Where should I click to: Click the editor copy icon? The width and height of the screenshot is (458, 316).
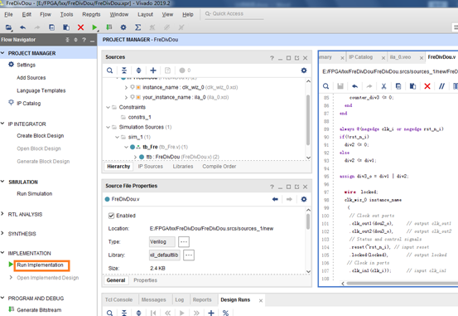(398, 86)
